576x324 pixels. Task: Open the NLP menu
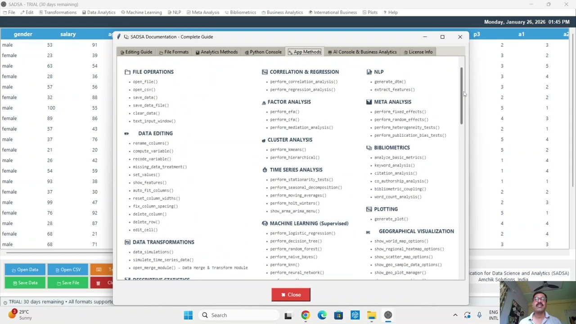coord(174,12)
